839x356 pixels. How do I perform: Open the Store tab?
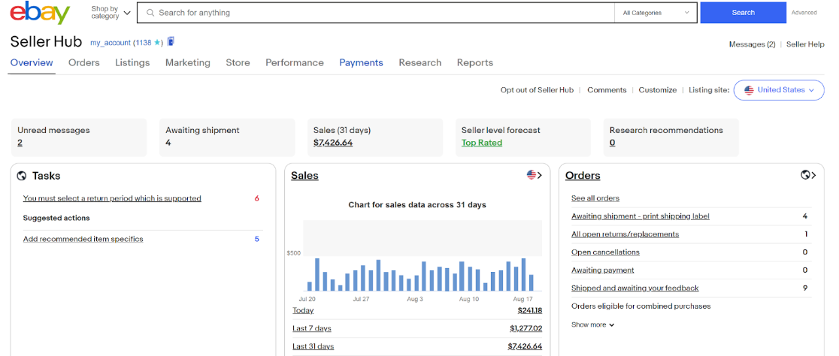[238, 62]
